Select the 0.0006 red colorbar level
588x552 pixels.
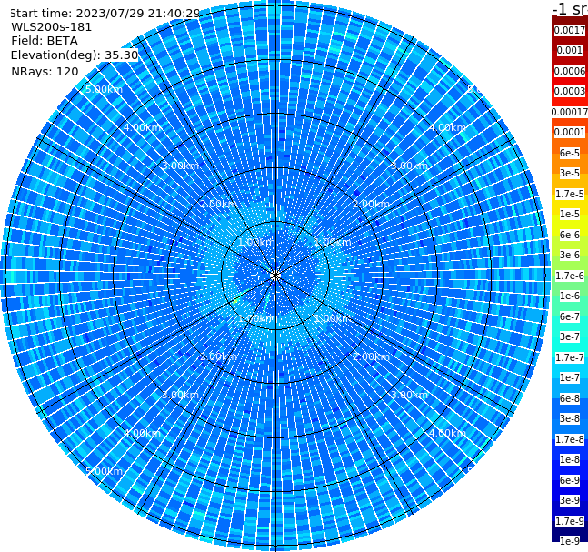(570, 71)
